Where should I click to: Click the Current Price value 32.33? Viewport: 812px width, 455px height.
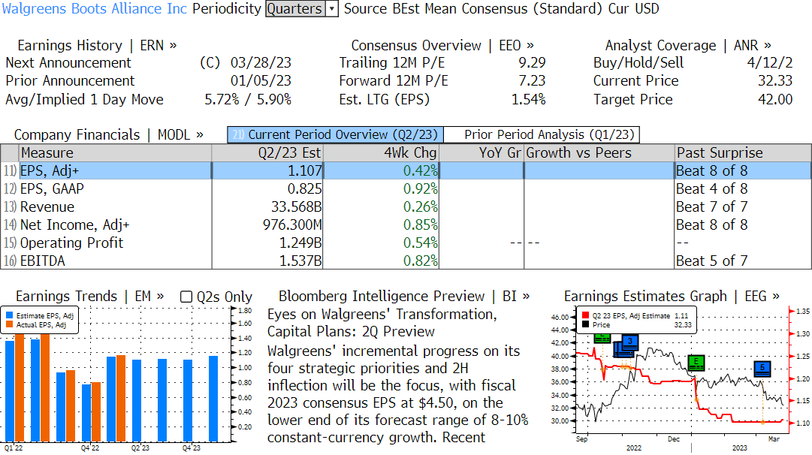coord(775,81)
